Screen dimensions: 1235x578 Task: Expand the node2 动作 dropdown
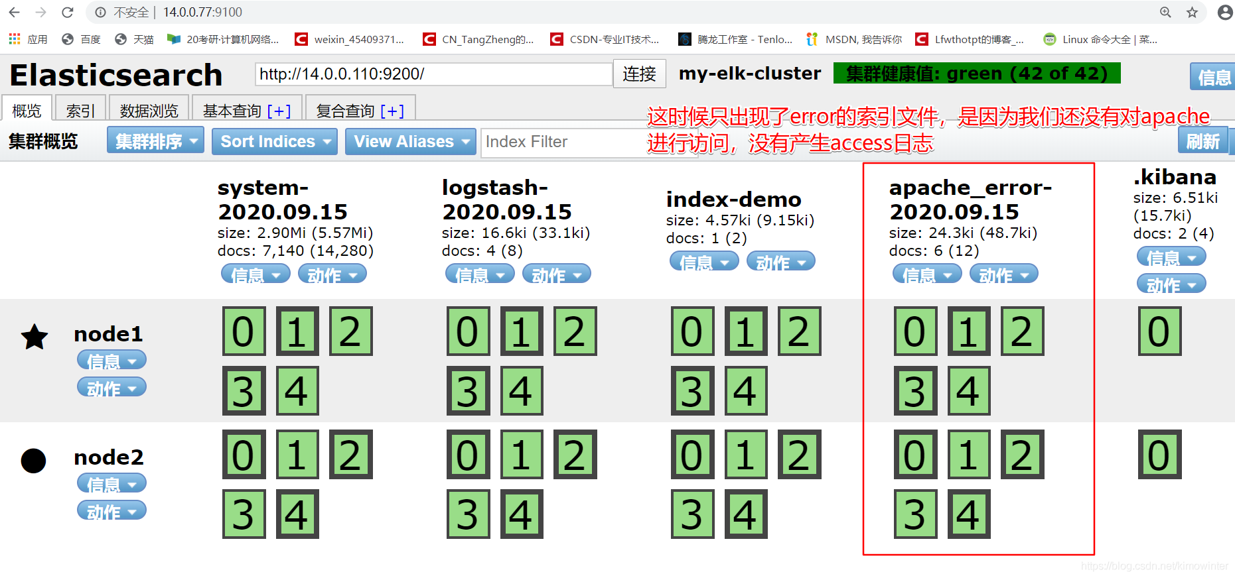111,510
